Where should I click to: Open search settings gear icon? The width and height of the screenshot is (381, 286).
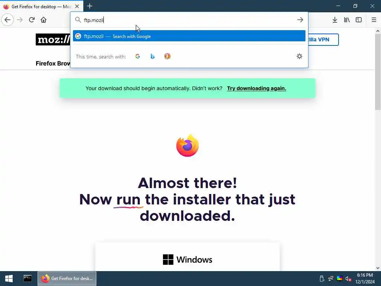300,57
